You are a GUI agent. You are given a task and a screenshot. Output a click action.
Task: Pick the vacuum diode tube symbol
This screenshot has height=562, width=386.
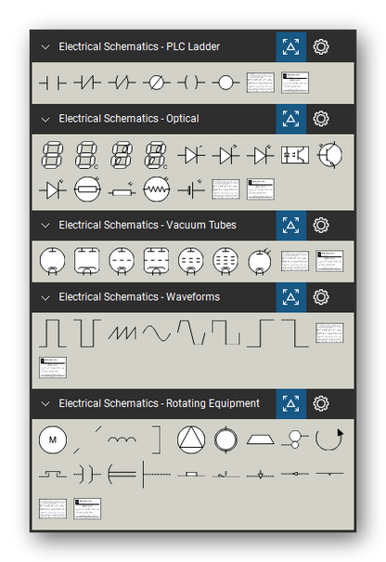[53, 262]
